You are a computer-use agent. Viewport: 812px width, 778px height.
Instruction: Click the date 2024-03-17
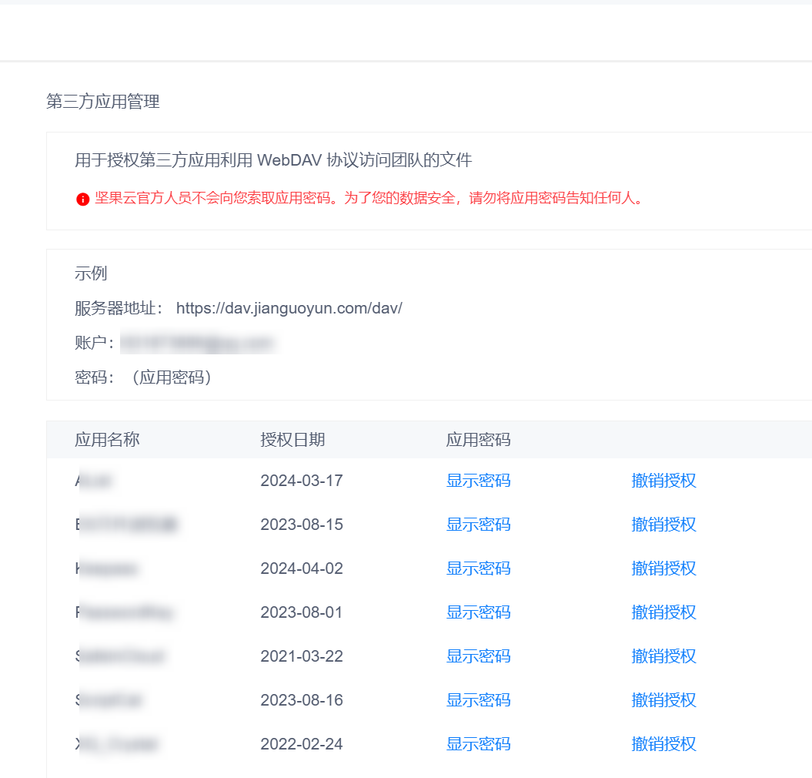tap(302, 481)
